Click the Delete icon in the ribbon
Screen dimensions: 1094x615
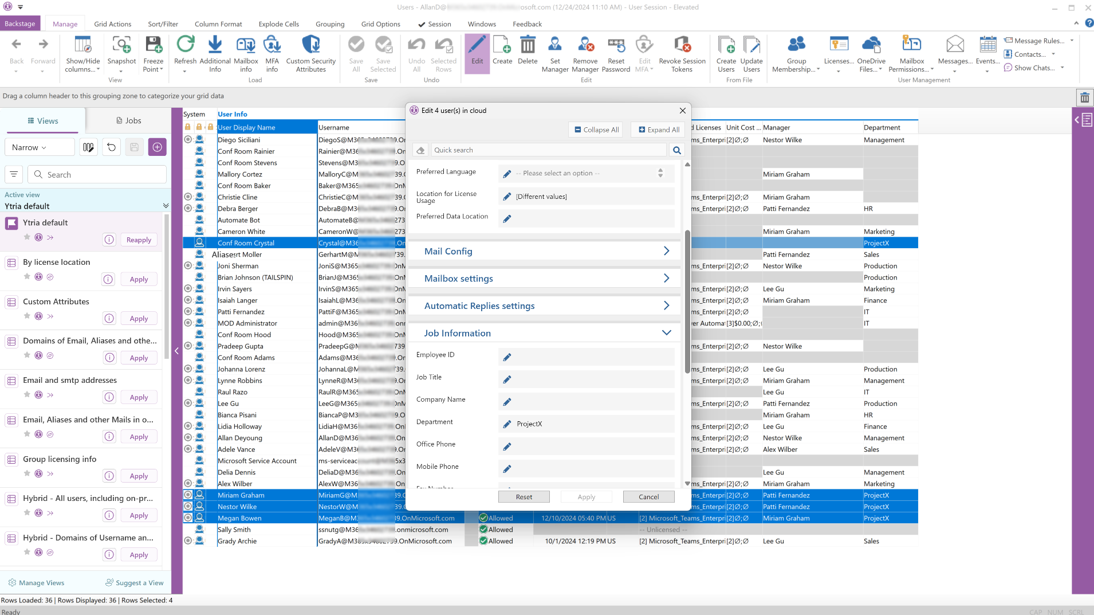[528, 45]
